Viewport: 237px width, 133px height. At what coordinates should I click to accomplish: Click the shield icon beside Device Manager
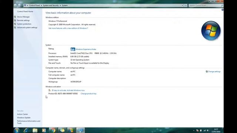15,17
